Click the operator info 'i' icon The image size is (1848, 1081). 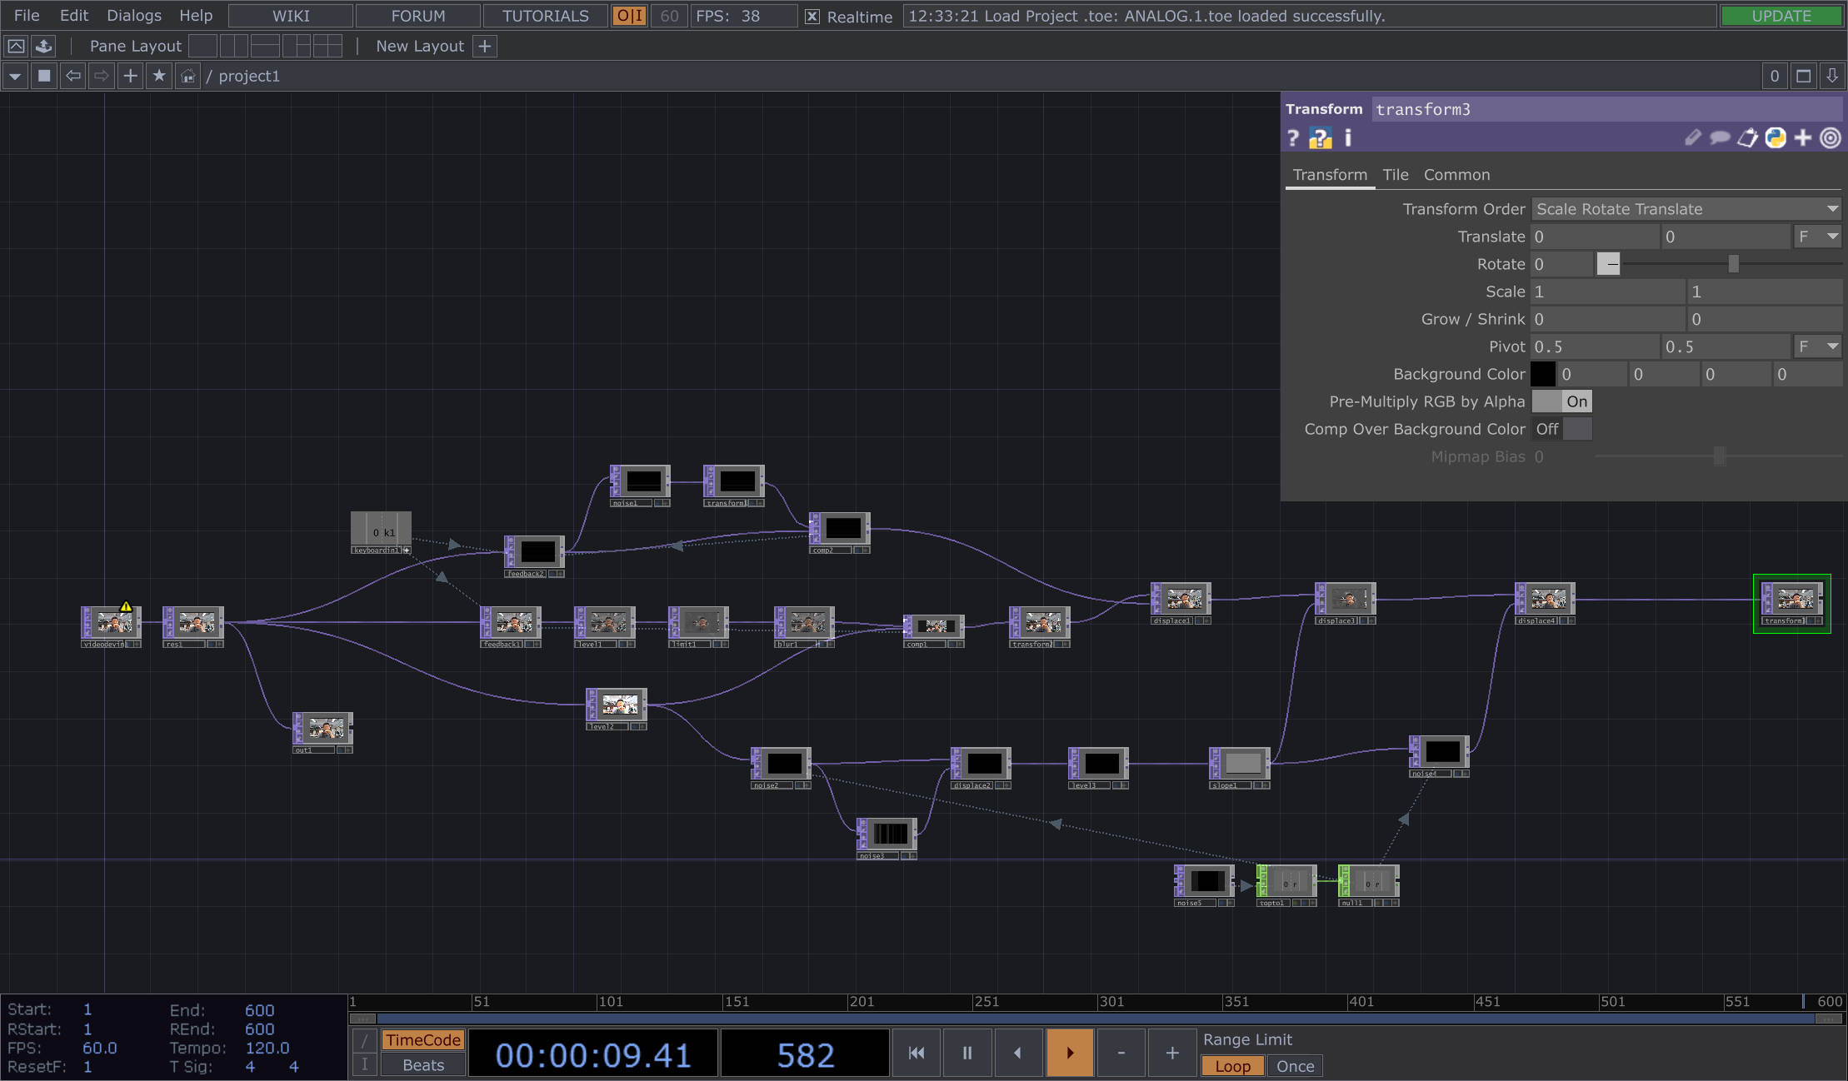(1348, 138)
